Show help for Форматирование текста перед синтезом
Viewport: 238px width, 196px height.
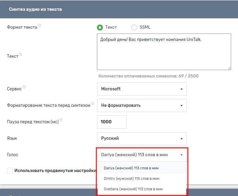(92, 104)
